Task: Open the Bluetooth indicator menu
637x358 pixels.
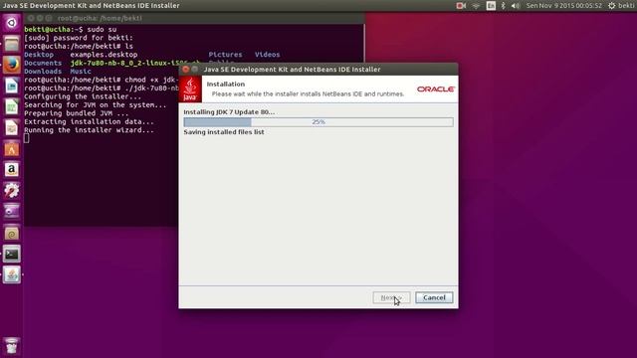Action: (503, 6)
